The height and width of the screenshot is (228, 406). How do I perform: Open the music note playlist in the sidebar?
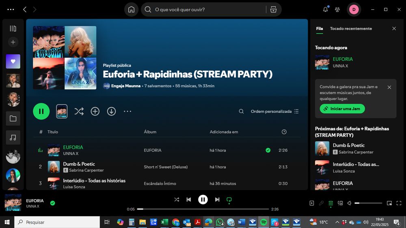pyautogui.click(x=13, y=138)
